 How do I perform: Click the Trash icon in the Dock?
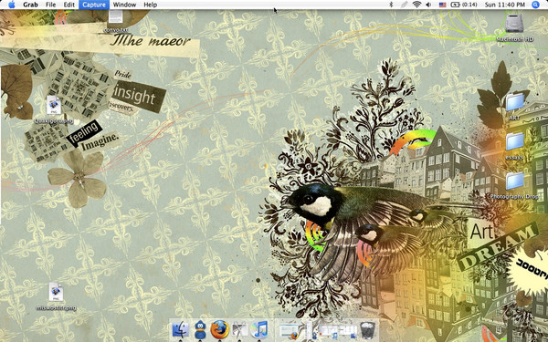367,330
